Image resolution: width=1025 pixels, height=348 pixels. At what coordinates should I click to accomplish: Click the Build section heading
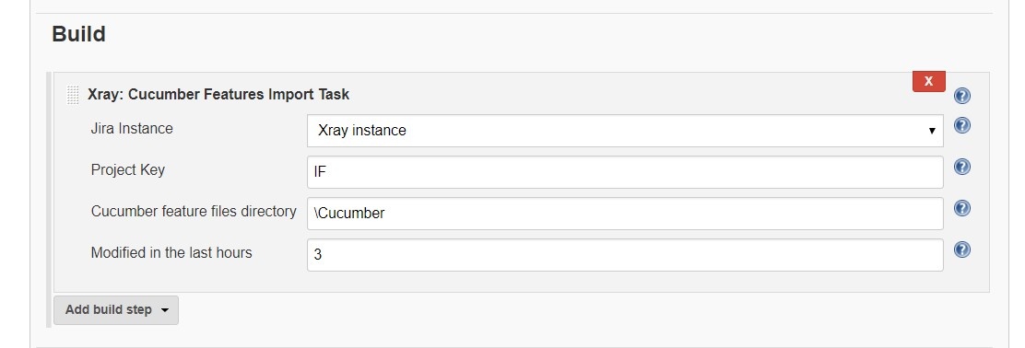(x=78, y=34)
